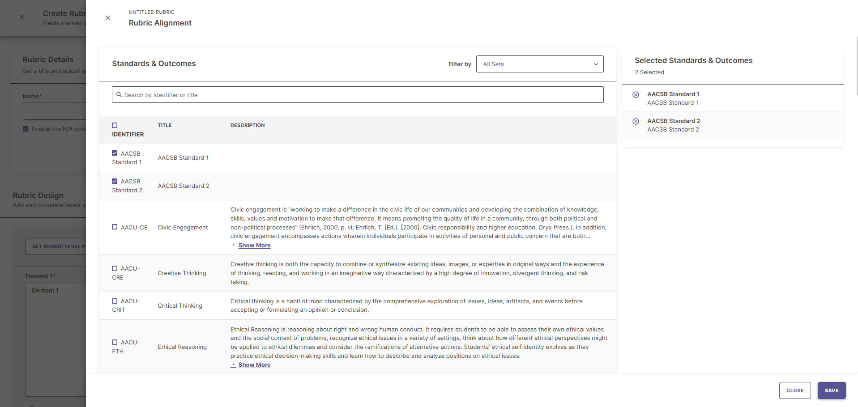This screenshot has height=407, width=858.
Task: Close the Rubric Alignment panel with X
Action: pos(108,18)
